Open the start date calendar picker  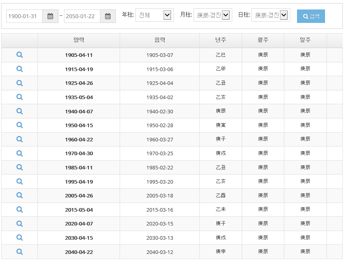pos(50,16)
